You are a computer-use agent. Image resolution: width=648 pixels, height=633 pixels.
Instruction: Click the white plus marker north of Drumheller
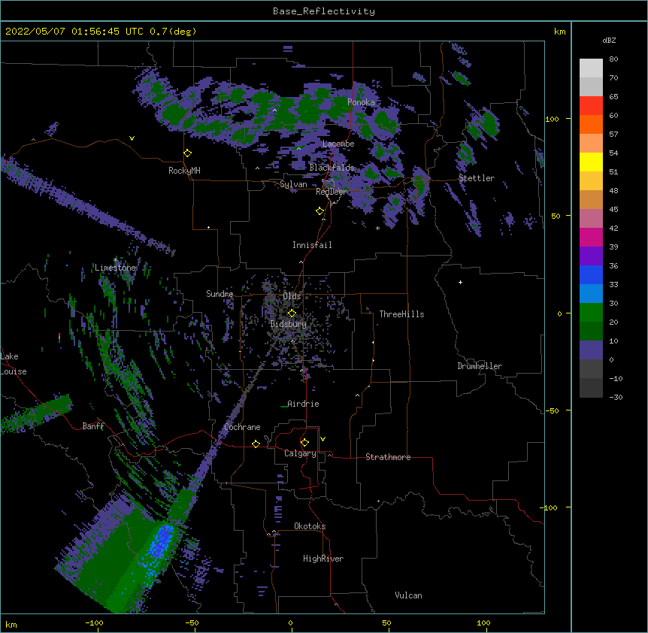(x=460, y=282)
